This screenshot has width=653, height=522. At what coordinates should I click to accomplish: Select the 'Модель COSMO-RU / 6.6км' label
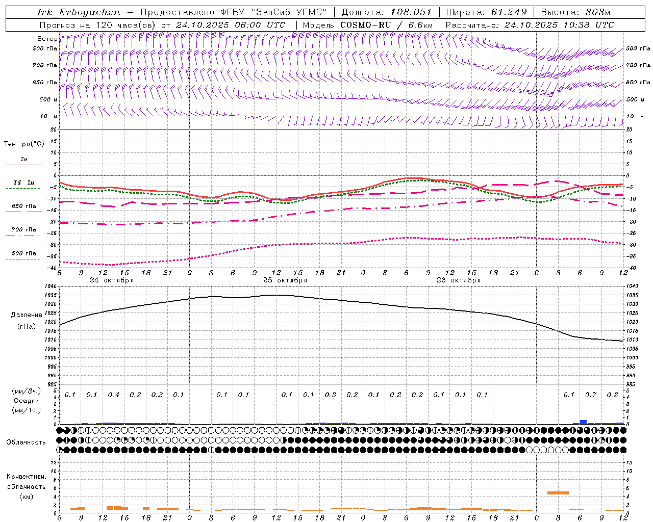[367, 25]
